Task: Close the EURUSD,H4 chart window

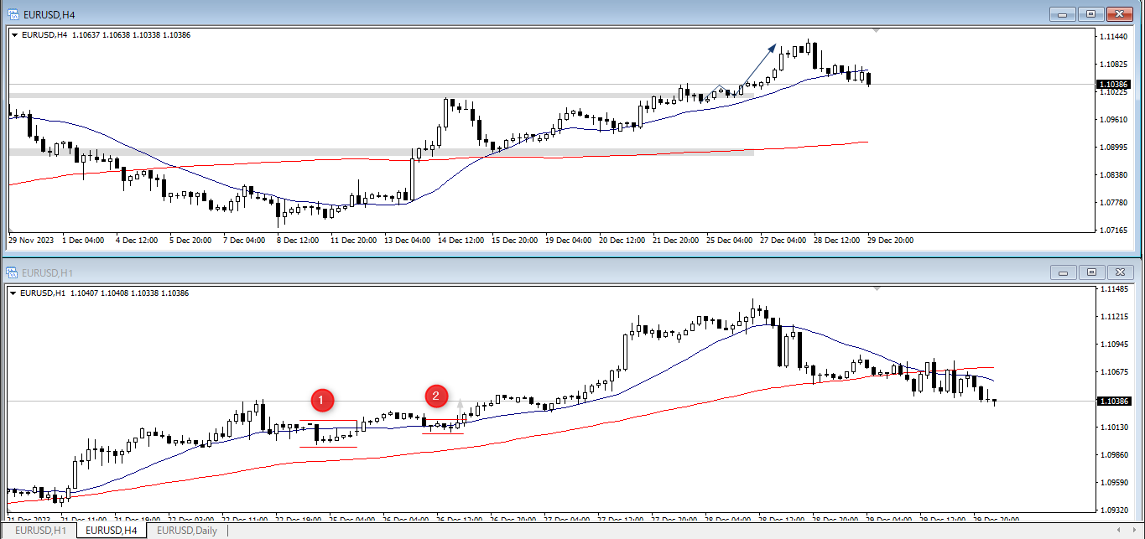Action: click(x=1120, y=13)
